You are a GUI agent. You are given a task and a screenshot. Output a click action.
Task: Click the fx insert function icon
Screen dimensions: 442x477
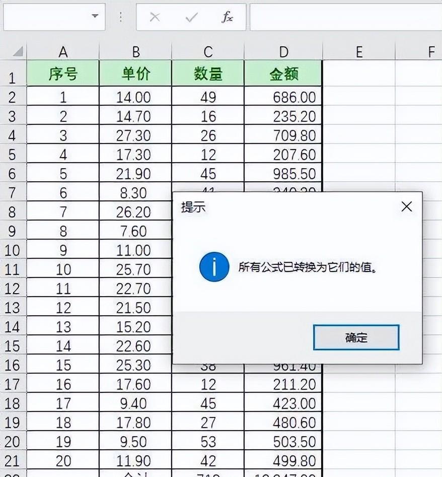coord(227,17)
